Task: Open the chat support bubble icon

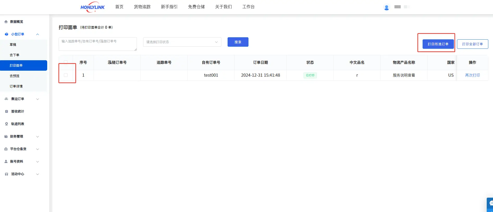Action: point(490,203)
